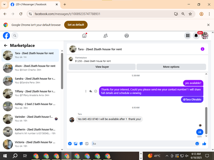This screenshot has height=160, width=214.
Task: Open Katherin conversation in the list
Action: coord(30,131)
